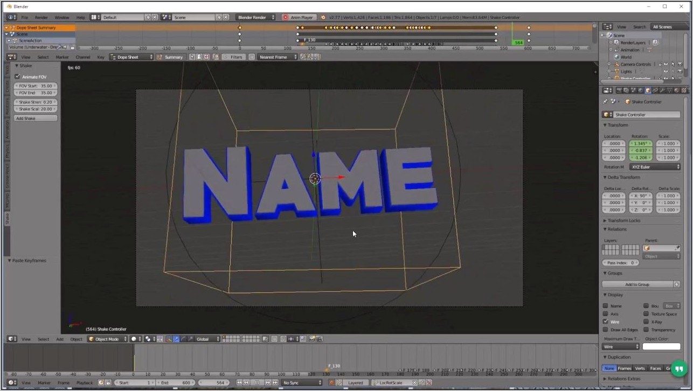Viewport: 693px width, 391px height.
Task: Open the Maximum Draw Type Wire dropdown
Action: [621, 346]
